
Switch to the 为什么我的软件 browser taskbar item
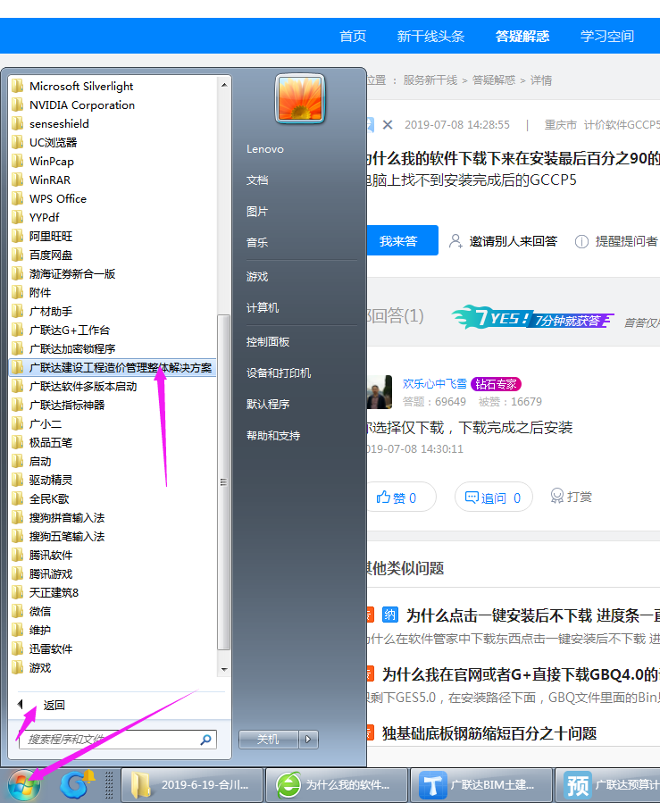pos(337,785)
